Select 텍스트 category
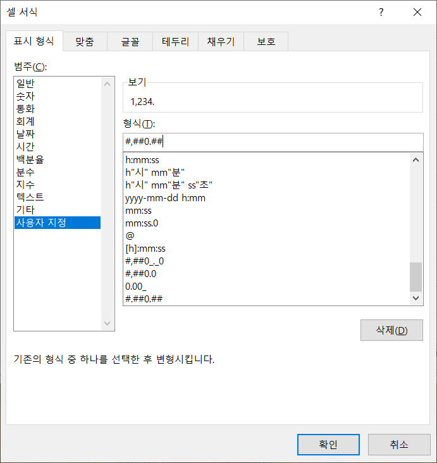The image size is (437, 463). click(x=58, y=197)
